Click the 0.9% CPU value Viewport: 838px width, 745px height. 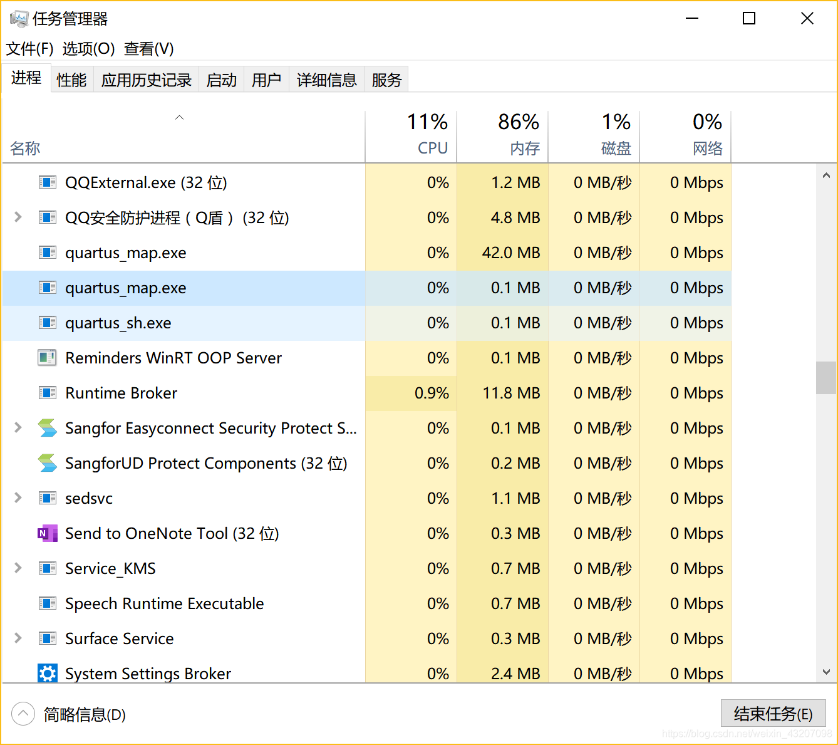point(432,393)
